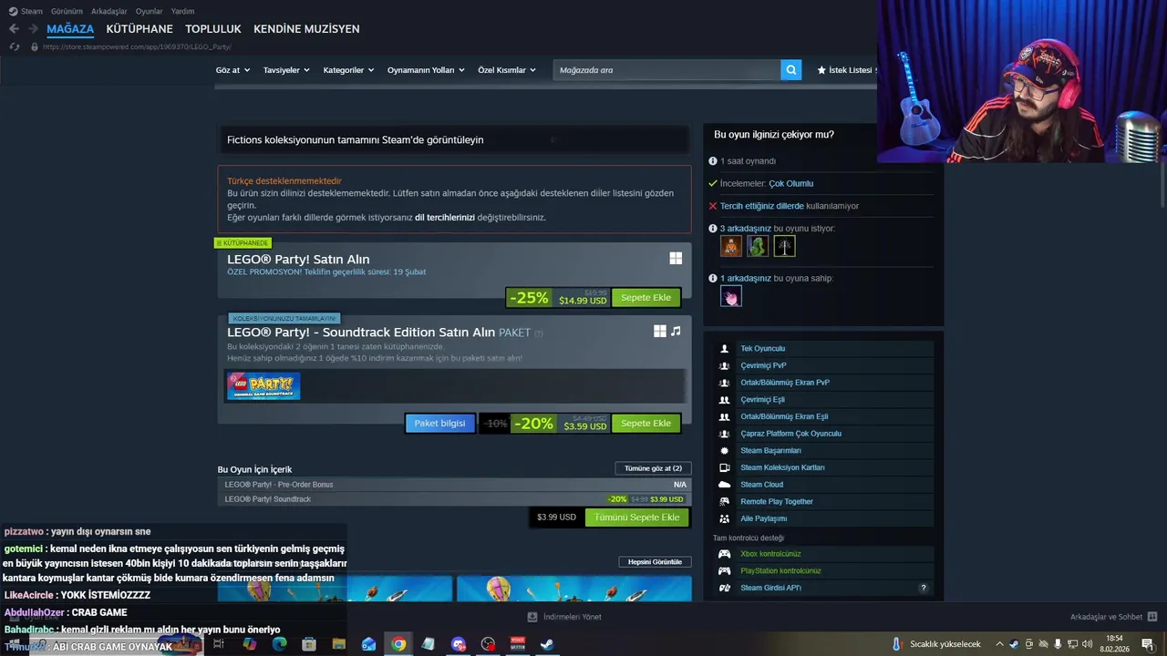This screenshot has width=1167, height=656.
Task: Click the Çevrimiçi PvP feature link
Action: 763,366
